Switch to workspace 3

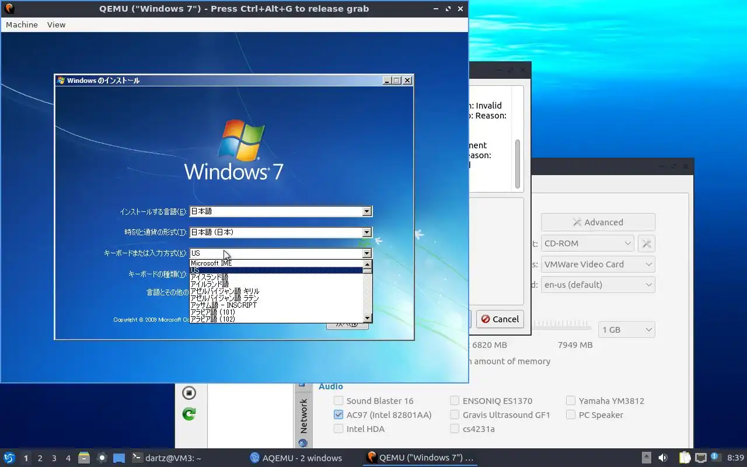(x=54, y=458)
